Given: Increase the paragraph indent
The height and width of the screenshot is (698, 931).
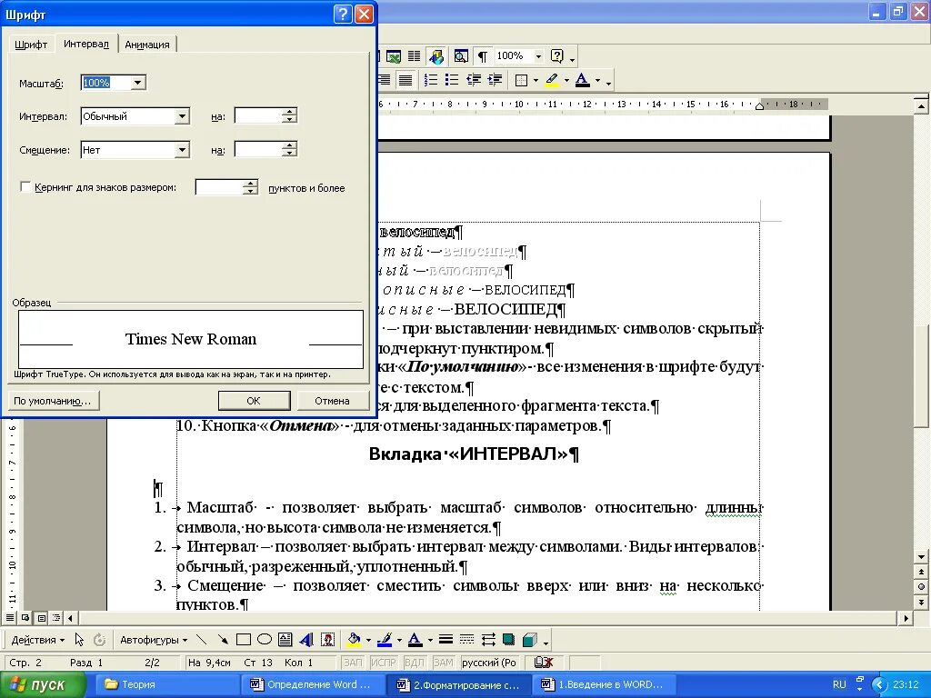Looking at the screenshot, I should 494,80.
